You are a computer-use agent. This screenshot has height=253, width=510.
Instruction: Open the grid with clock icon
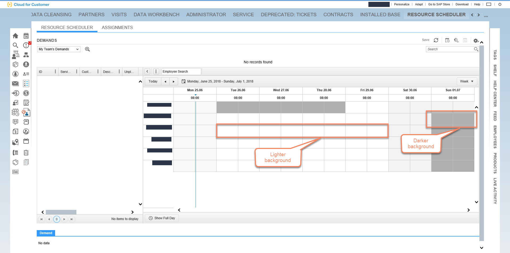[15, 112]
